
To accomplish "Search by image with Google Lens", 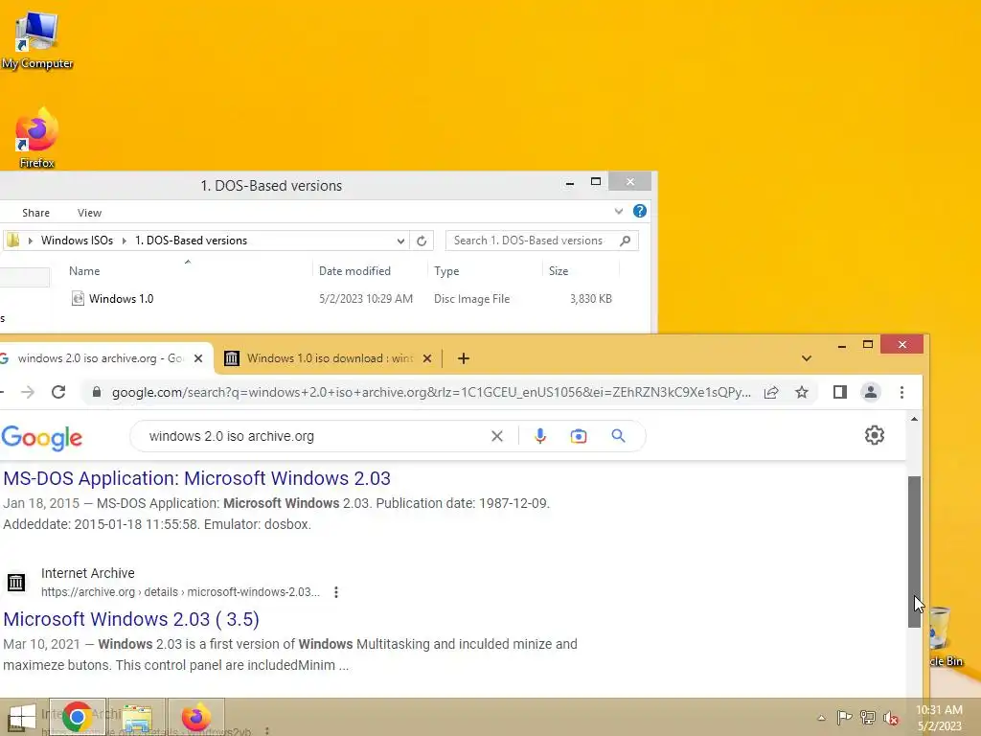I will (579, 436).
